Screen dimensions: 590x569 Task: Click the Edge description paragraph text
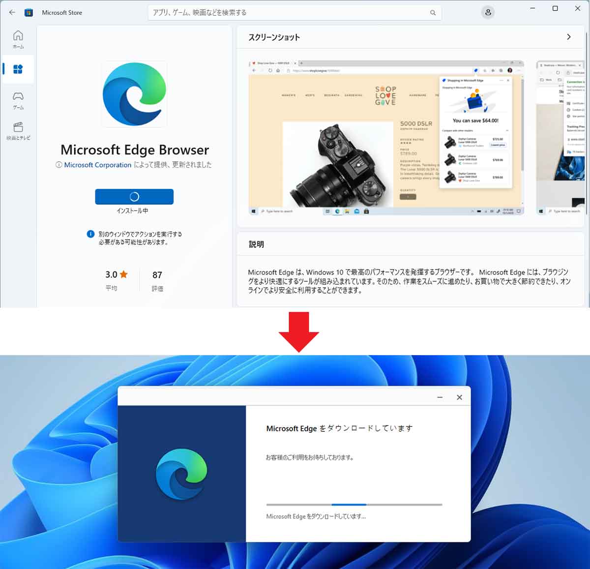pos(409,281)
